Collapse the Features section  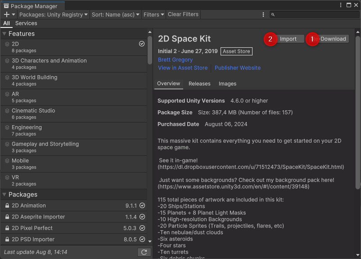click(x=4, y=34)
